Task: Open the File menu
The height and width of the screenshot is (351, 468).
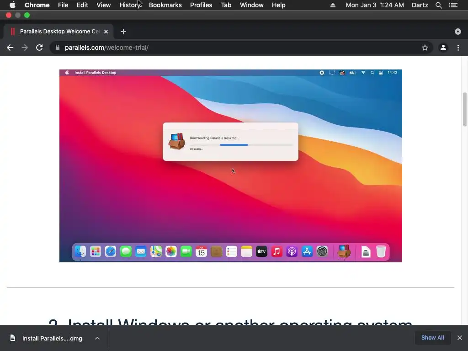Action: click(x=63, y=5)
